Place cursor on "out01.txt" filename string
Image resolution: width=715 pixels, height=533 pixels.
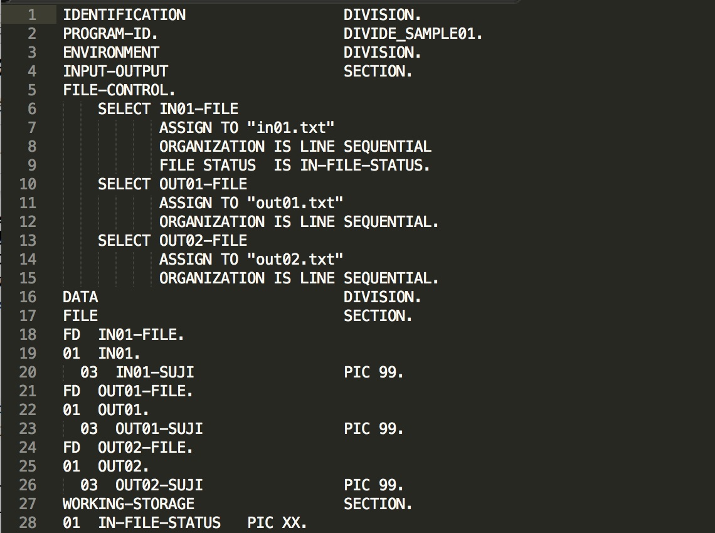(295, 203)
